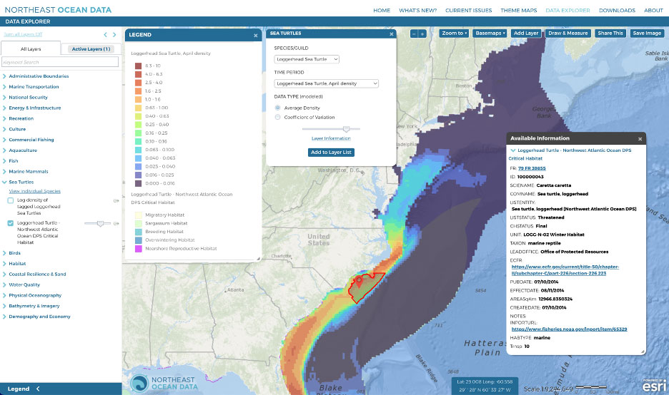The width and height of the screenshot is (669, 395).
Task: Switch to Active Layers (1) tab
Action: (x=91, y=49)
